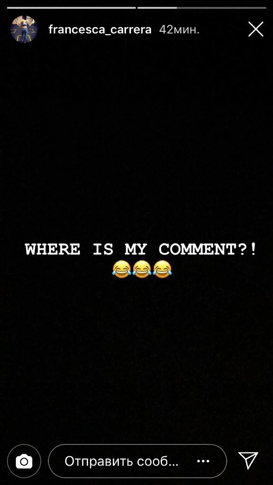Viewport: 273px width, 485px height.
Task: Focus the Отправить сообщение message field
Action: [137, 461]
